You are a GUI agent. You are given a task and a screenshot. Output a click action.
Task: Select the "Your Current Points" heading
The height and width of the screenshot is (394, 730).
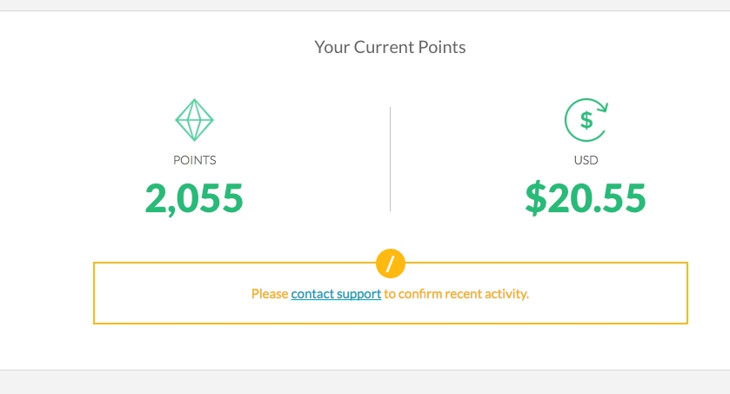tap(390, 48)
